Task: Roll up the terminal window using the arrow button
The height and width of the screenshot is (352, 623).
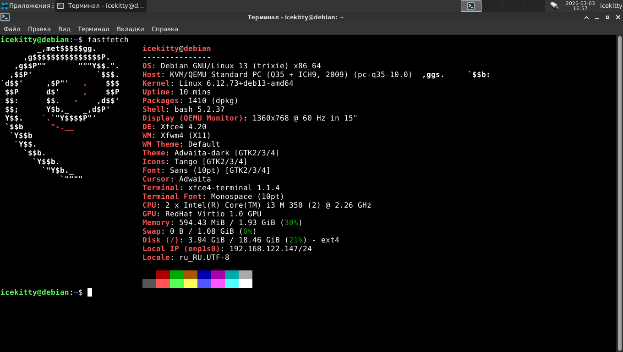Action: (586, 17)
